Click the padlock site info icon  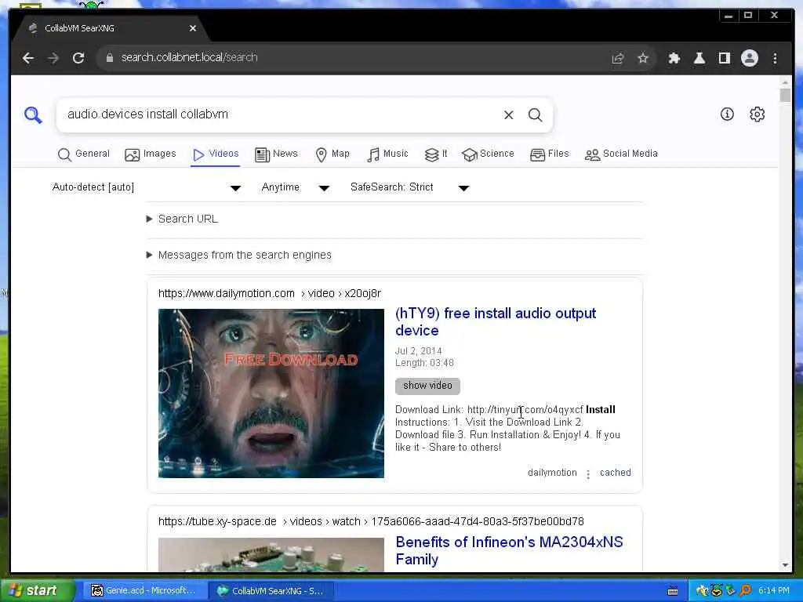[109, 58]
